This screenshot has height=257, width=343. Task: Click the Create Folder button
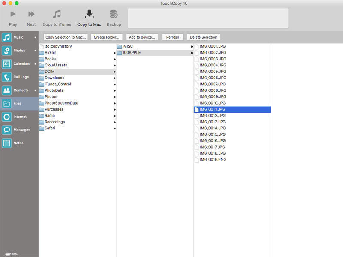point(106,37)
